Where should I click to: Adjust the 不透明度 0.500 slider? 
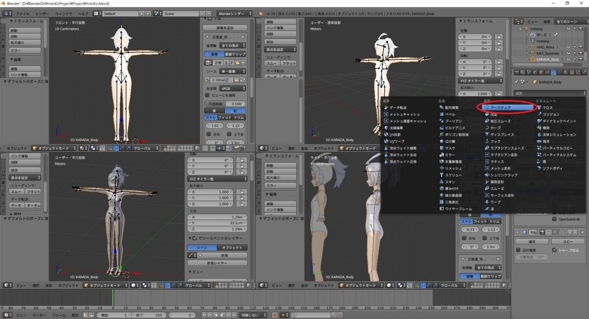tap(225, 103)
